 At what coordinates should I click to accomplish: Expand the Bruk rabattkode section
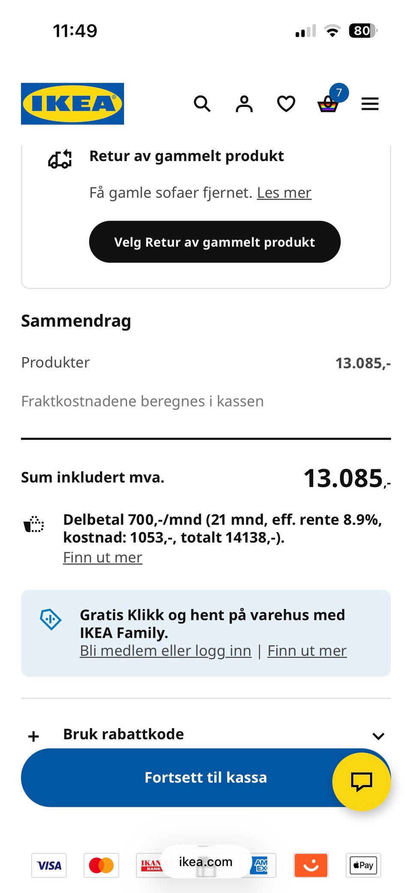[x=123, y=734]
